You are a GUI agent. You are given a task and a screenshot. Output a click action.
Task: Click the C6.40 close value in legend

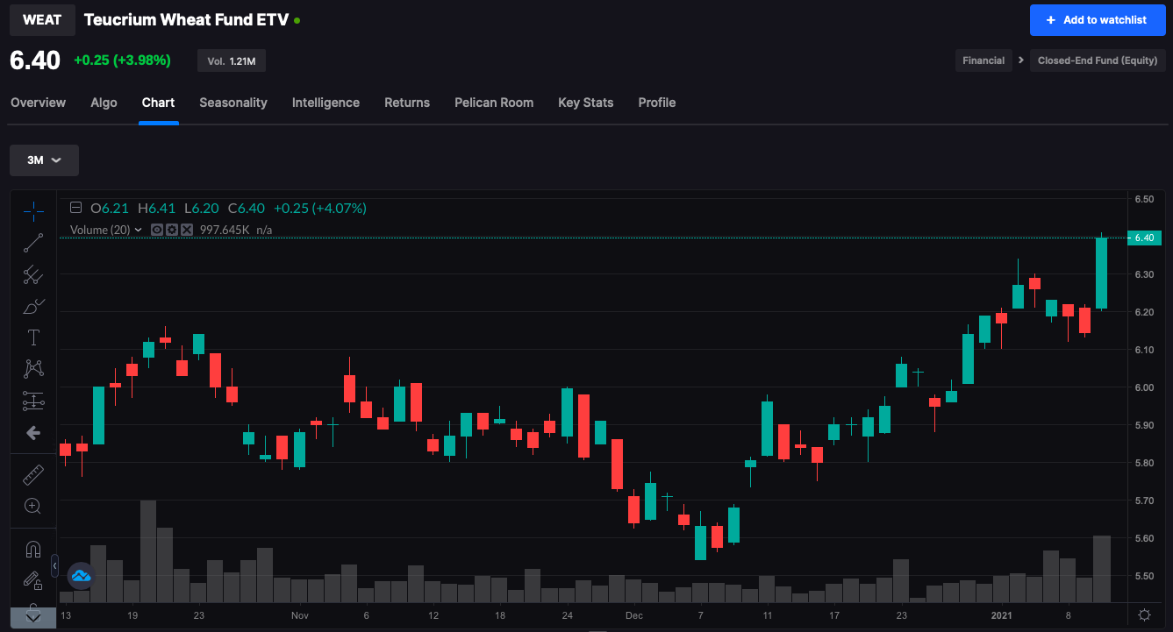[247, 208]
